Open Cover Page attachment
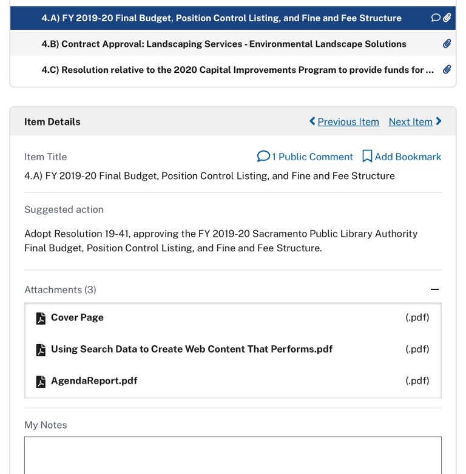The image size is (466, 474). coord(77,317)
